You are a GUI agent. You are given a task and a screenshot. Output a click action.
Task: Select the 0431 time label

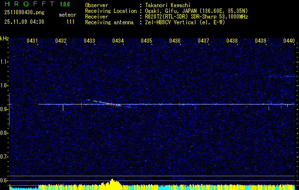pyautogui.click(x=32, y=41)
